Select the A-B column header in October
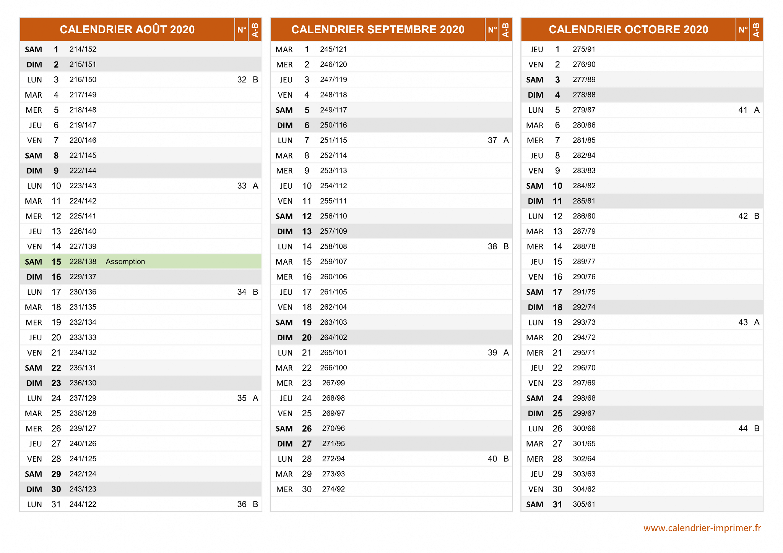 pos(756,29)
